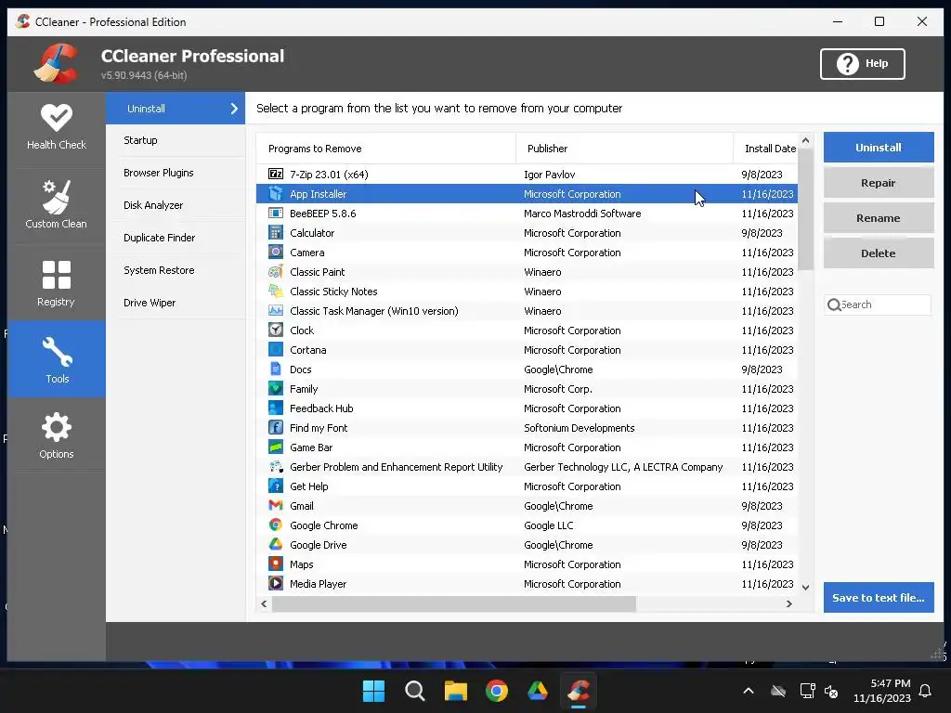This screenshot has width=951, height=713.
Task: Select the Uninstall tools tab
Action: (x=176, y=109)
